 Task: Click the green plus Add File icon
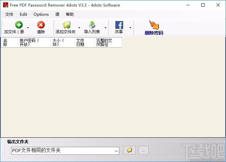point(19,25)
